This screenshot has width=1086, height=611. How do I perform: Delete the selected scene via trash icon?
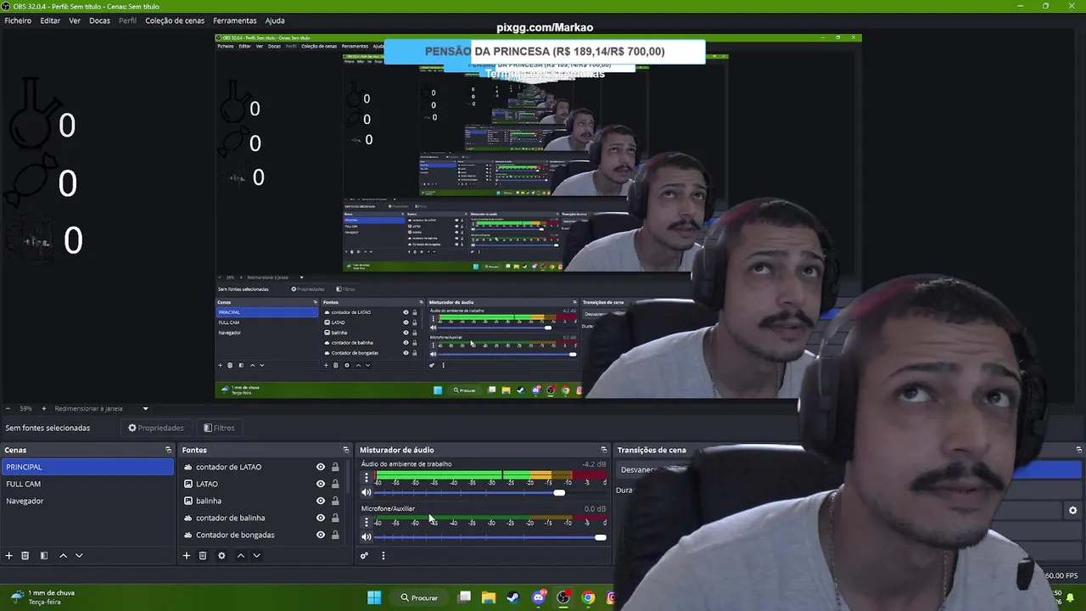pos(25,556)
